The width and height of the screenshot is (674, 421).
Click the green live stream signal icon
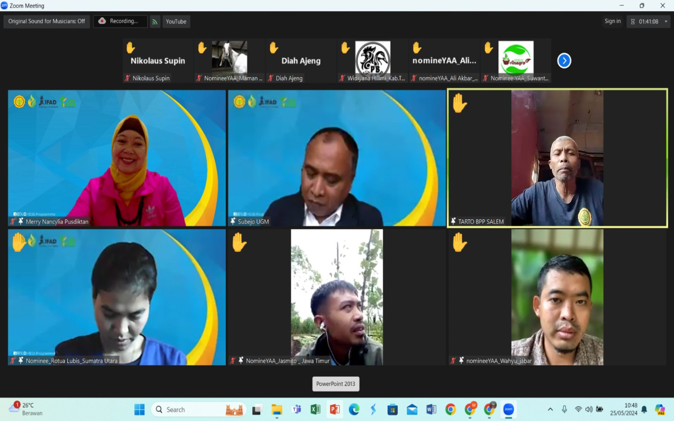(x=155, y=22)
